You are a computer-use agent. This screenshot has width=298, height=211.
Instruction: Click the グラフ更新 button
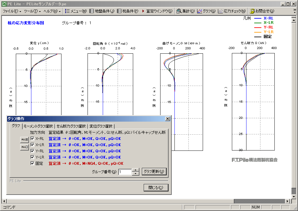(154, 172)
